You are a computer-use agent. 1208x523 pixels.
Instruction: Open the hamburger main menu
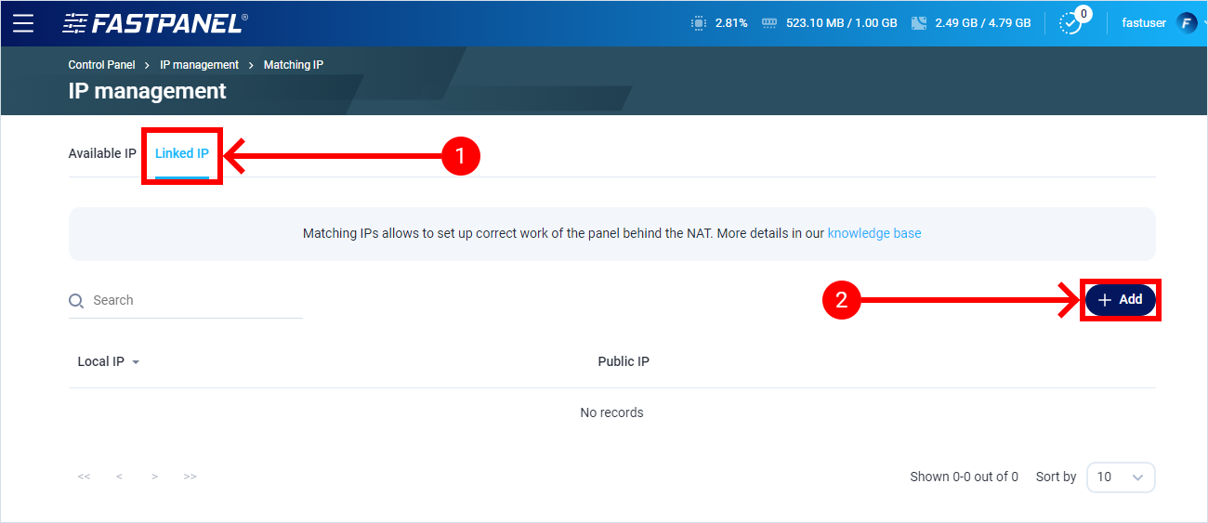pyautogui.click(x=23, y=23)
